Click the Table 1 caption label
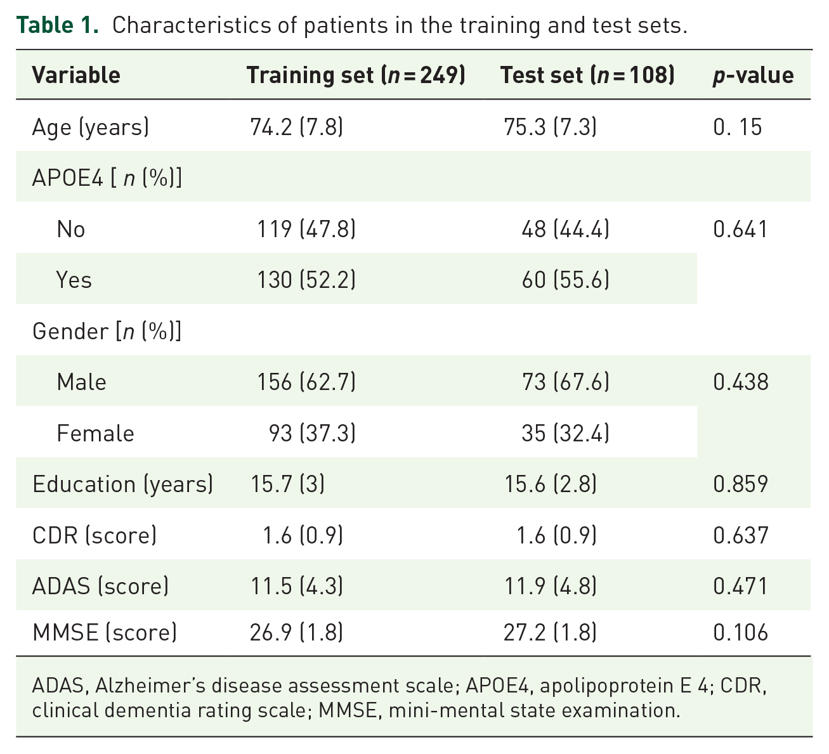The image size is (829, 754). [58, 25]
